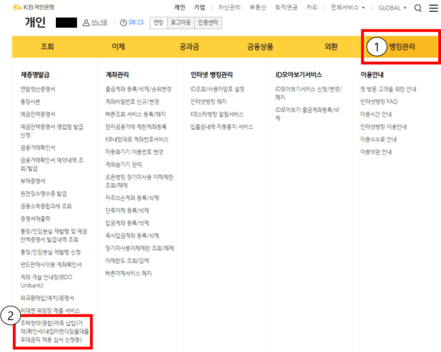Click the My KB user icon

tap(86, 23)
